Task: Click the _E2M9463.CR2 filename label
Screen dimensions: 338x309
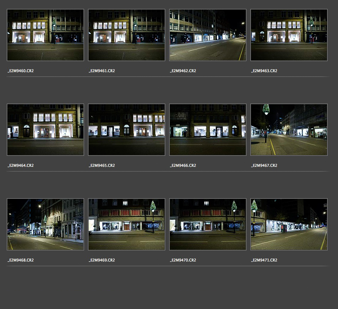Action: coord(264,71)
